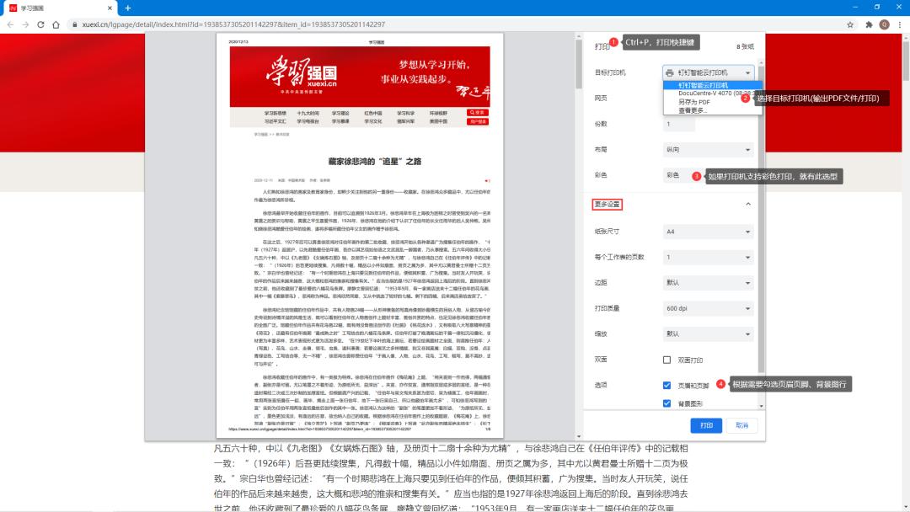This screenshot has width=910, height=512.
Task: Switch to the 学习强国 browser tab
Action: [x=38, y=8]
